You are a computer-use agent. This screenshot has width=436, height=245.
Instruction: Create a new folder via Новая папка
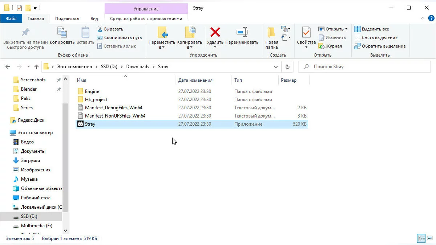click(271, 38)
